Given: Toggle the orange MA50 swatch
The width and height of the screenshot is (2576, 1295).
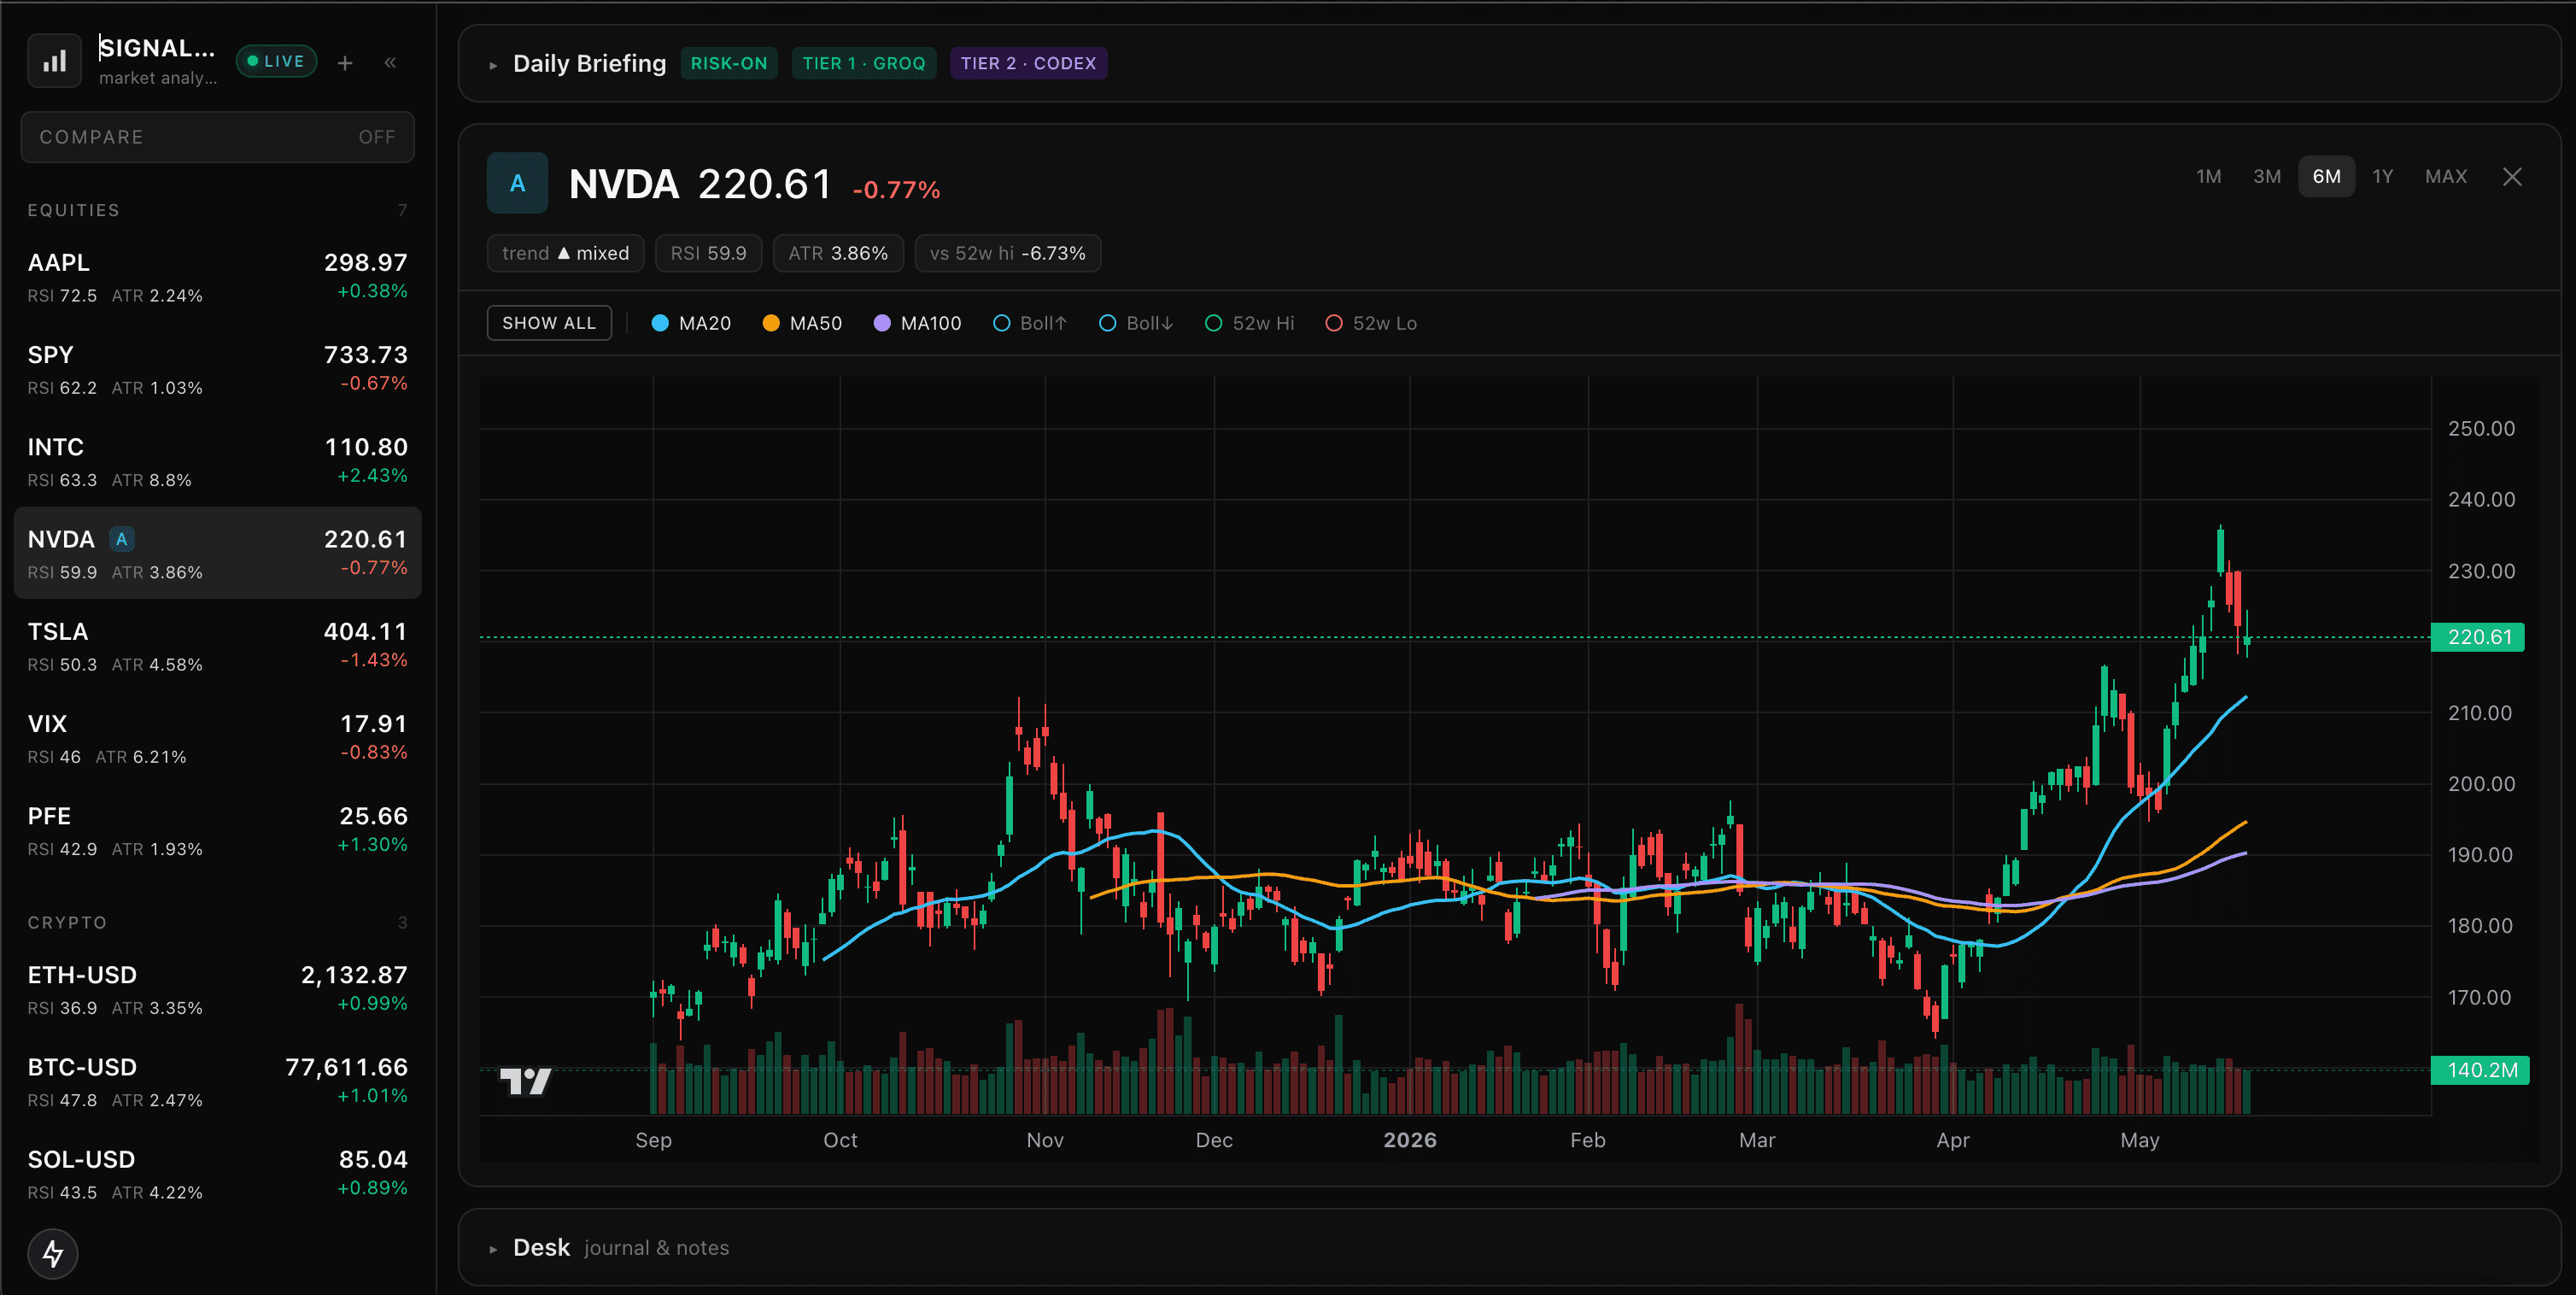Looking at the screenshot, I should [770, 323].
